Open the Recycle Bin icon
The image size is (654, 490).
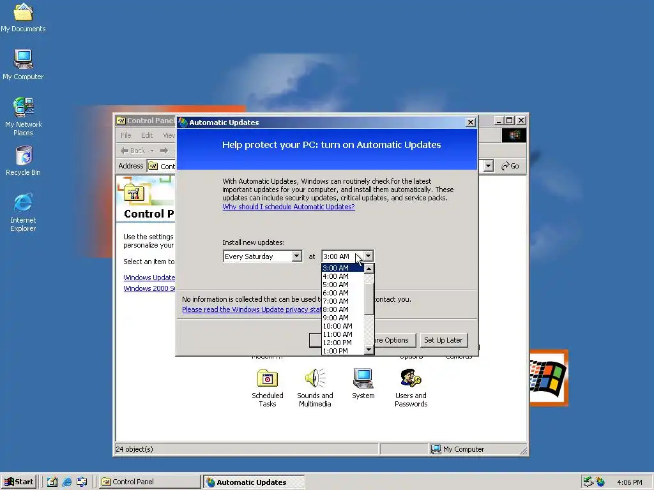(24, 161)
